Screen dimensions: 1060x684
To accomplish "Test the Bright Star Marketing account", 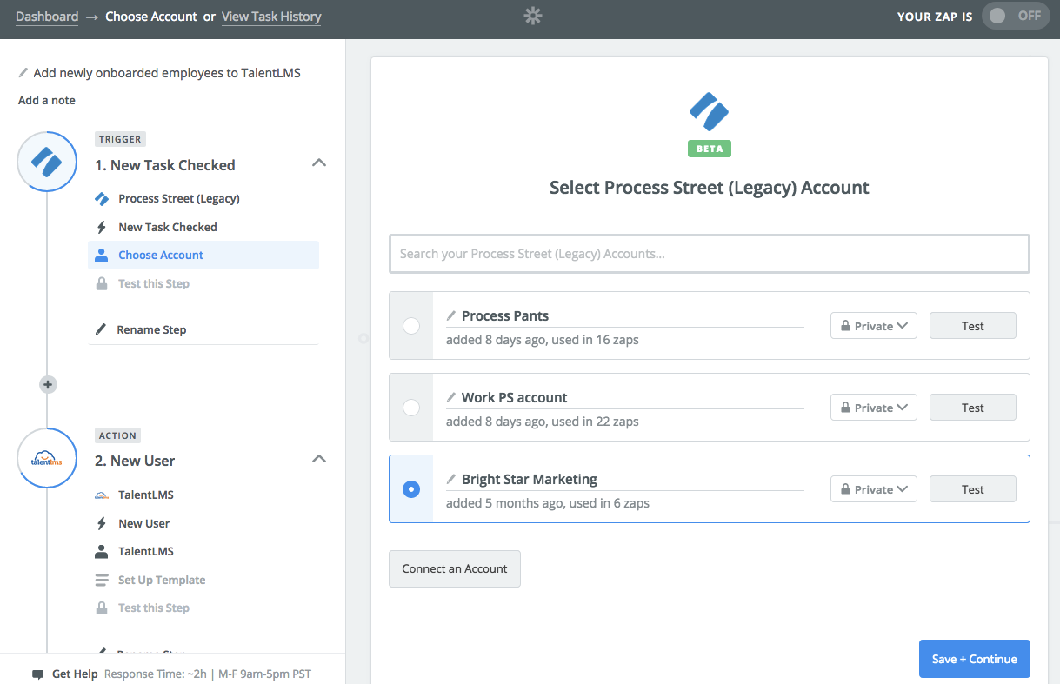I will click(973, 489).
